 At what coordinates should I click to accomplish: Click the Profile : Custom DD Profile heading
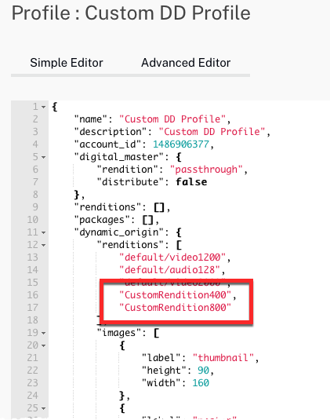click(x=131, y=13)
